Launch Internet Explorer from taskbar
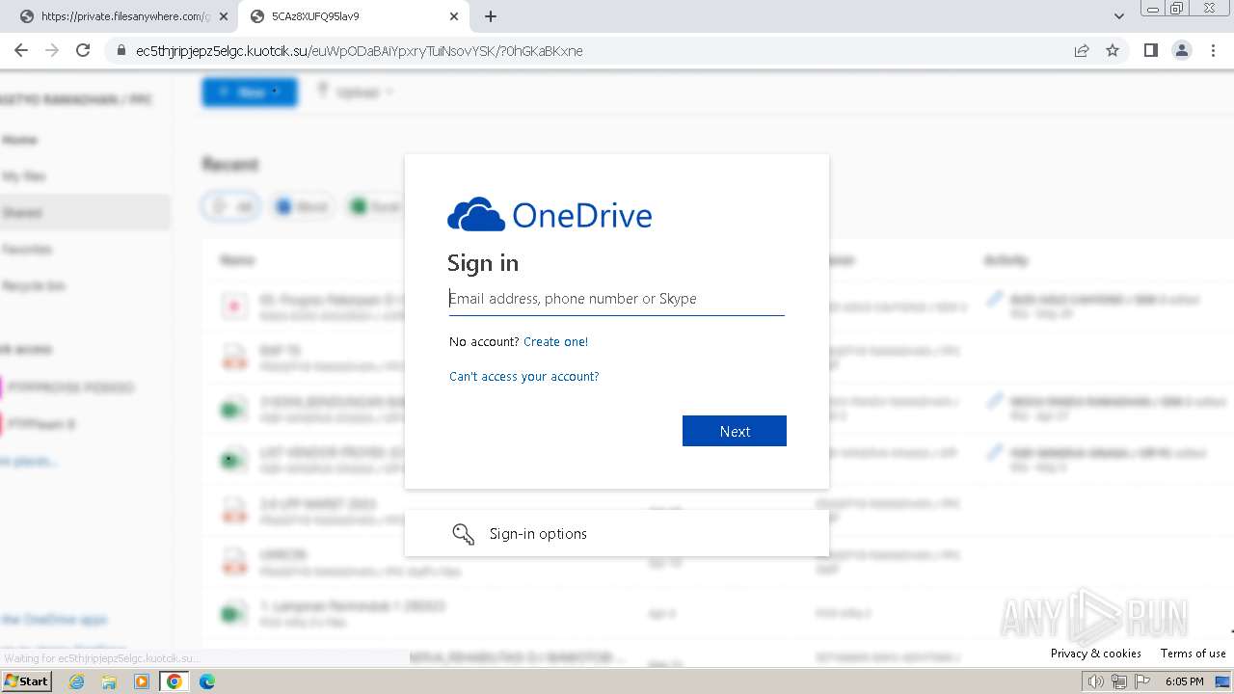Screen dimensions: 1234x694 (77, 681)
